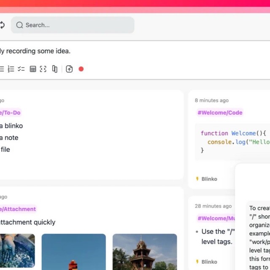Open the upload file button
The width and height of the screenshot is (270, 270).
pyautogui.click(x=69, y=69)
